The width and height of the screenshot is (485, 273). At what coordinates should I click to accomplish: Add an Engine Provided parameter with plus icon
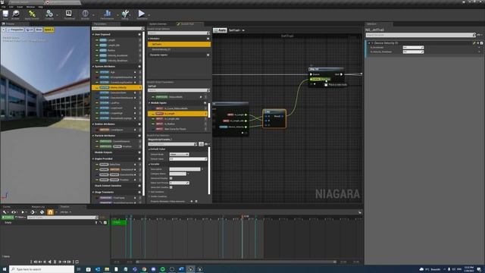tap(139, 158)
